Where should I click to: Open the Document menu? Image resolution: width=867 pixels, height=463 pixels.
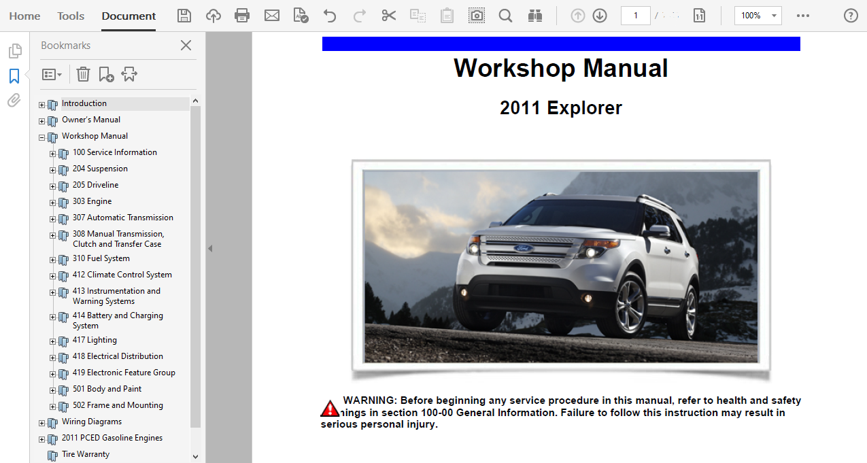click(128, 15)
